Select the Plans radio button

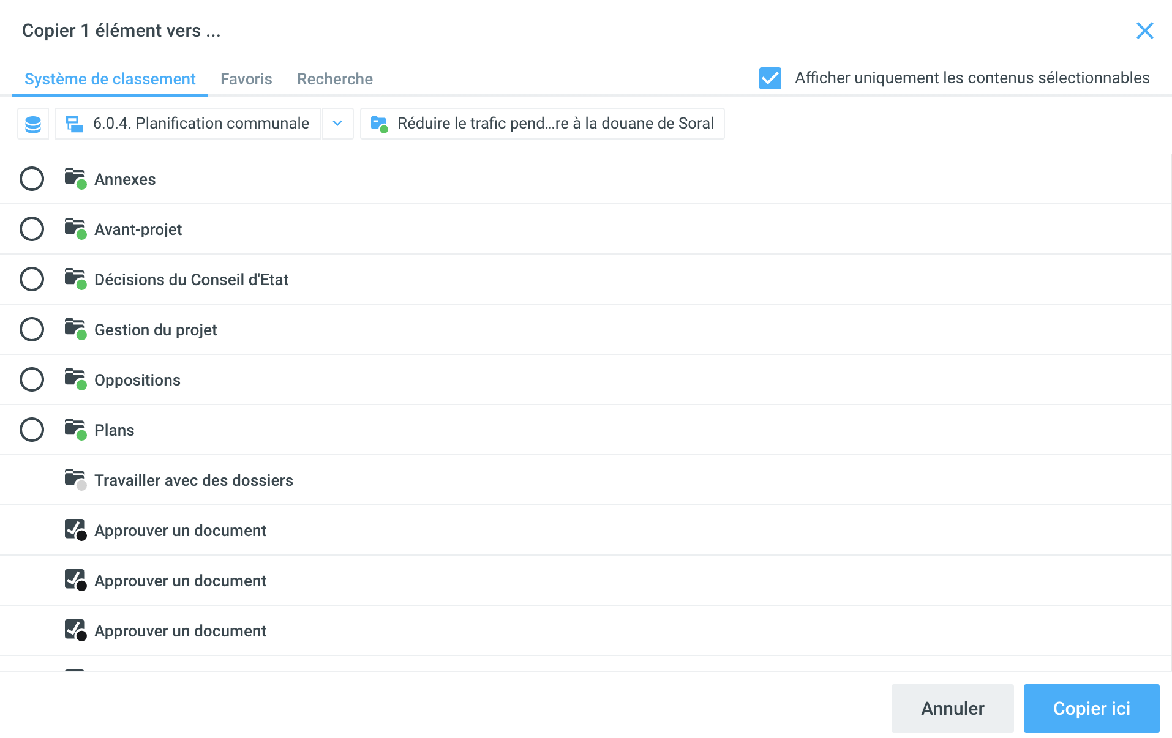32,430
